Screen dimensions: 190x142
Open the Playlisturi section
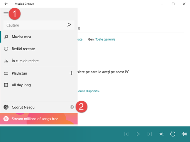tap(35, 73)
